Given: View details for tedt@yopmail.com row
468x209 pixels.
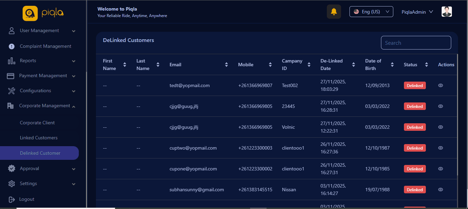Looking at the screenshot, I should coord(441,85).
